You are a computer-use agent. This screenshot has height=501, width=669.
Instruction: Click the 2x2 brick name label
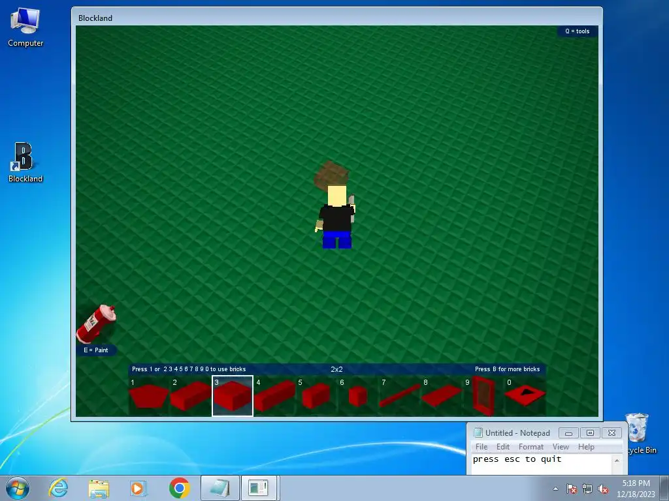coord(336,369)
